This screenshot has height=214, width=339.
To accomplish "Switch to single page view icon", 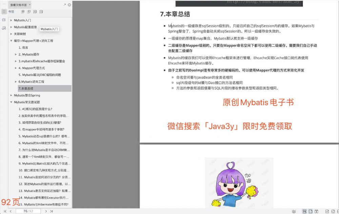I will [x=311, y=211].
